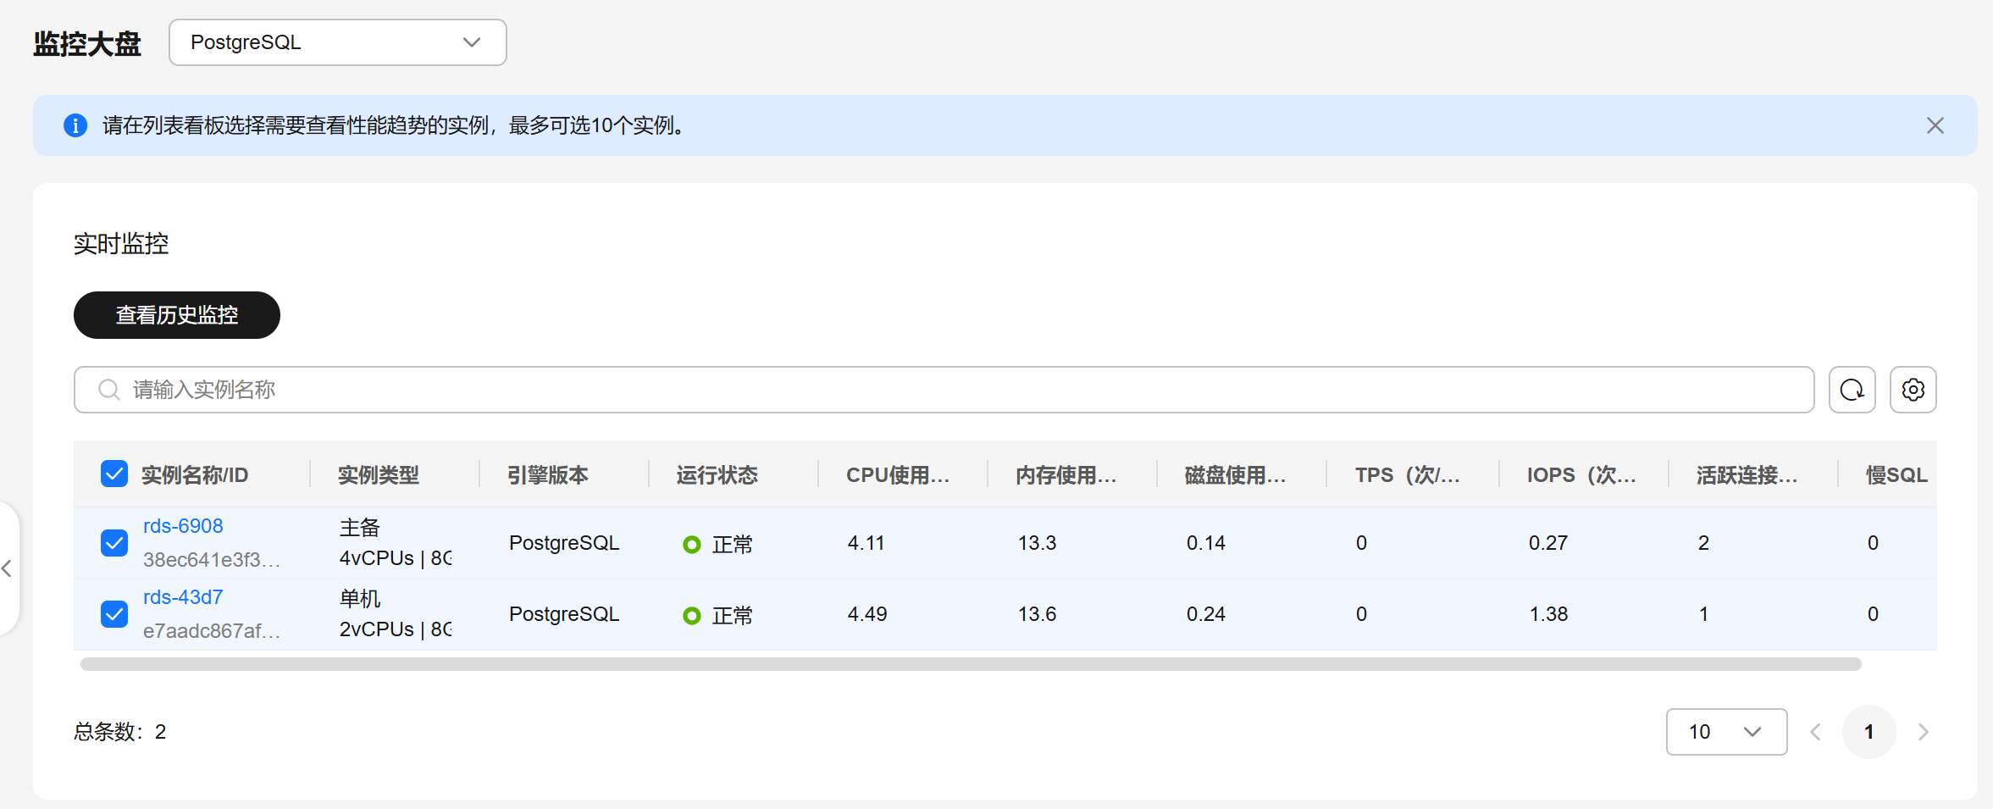The width and height of the screenshot is (1993, 809).
Task: Click the refresh icon beside the search box
Action: [1852, 390]
